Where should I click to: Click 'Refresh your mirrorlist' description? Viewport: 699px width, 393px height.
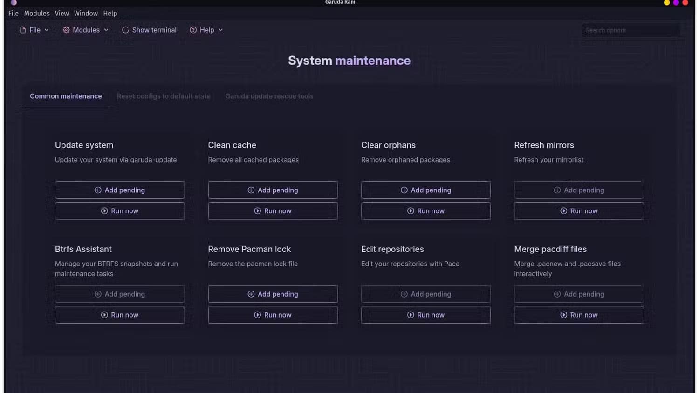tap(548, 160)
